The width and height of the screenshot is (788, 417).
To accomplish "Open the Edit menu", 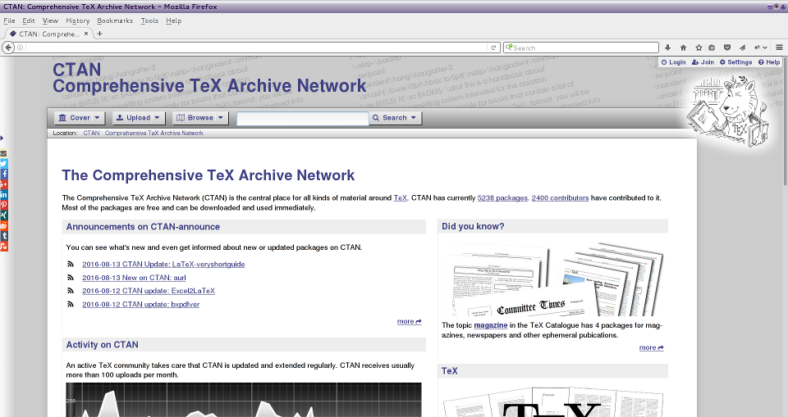I will [29, 20].
